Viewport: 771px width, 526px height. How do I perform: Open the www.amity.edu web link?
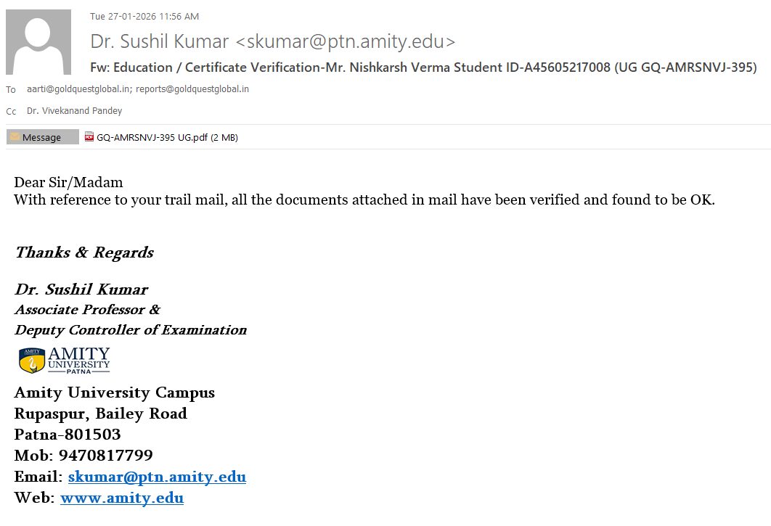121,498
